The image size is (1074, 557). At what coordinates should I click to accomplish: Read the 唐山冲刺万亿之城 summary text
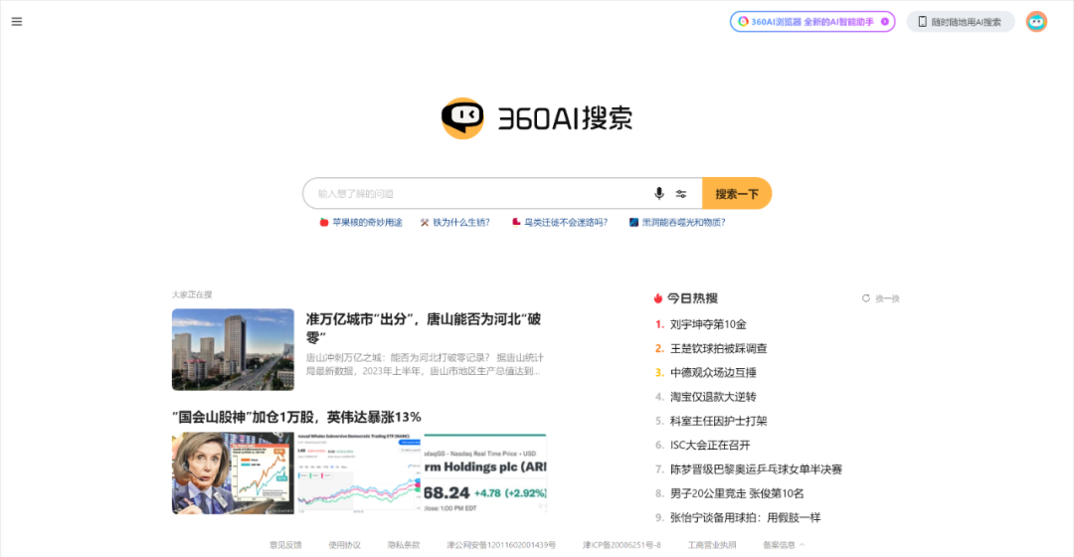pos(425,364)
